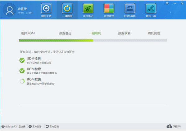Click the settings gear icon
This screenshot has height=131, width=186.
(167, 3)
